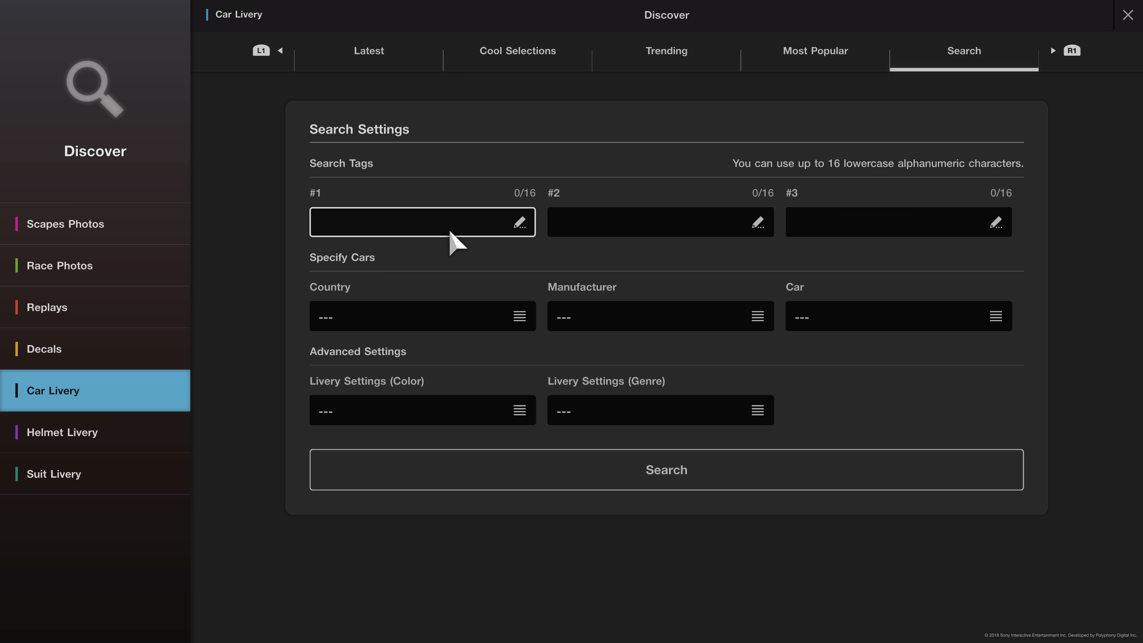The image size is (1143, 643).
Task: Open Race Photos in the sidebar
Action: click(95, 265)
